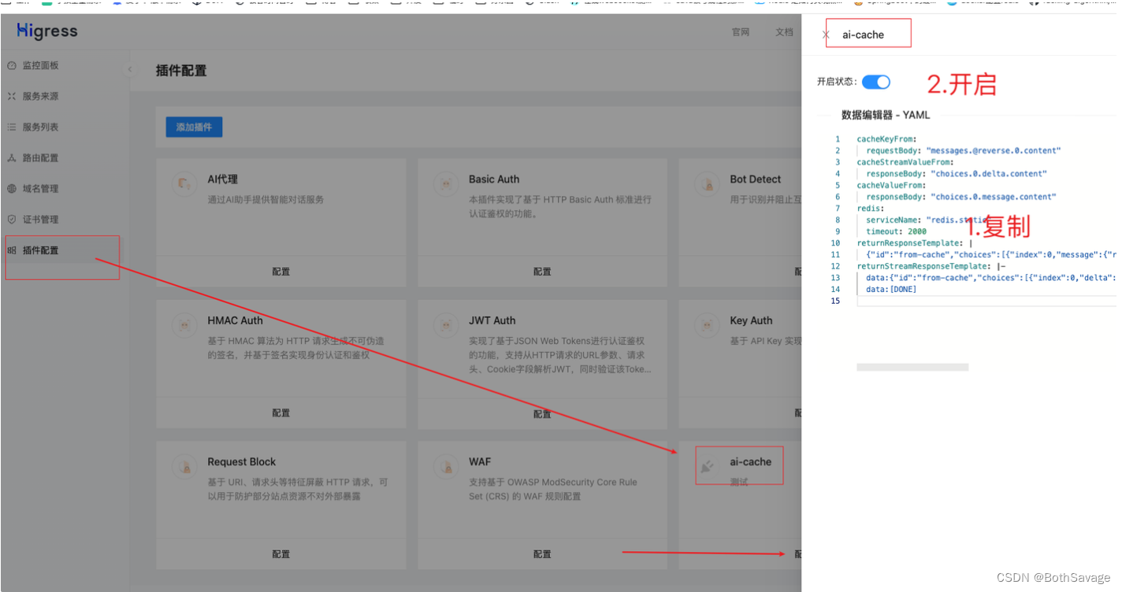Screen dimensions: 1122x592
Task: Click the Higress logo
Action: click(47, 32)
